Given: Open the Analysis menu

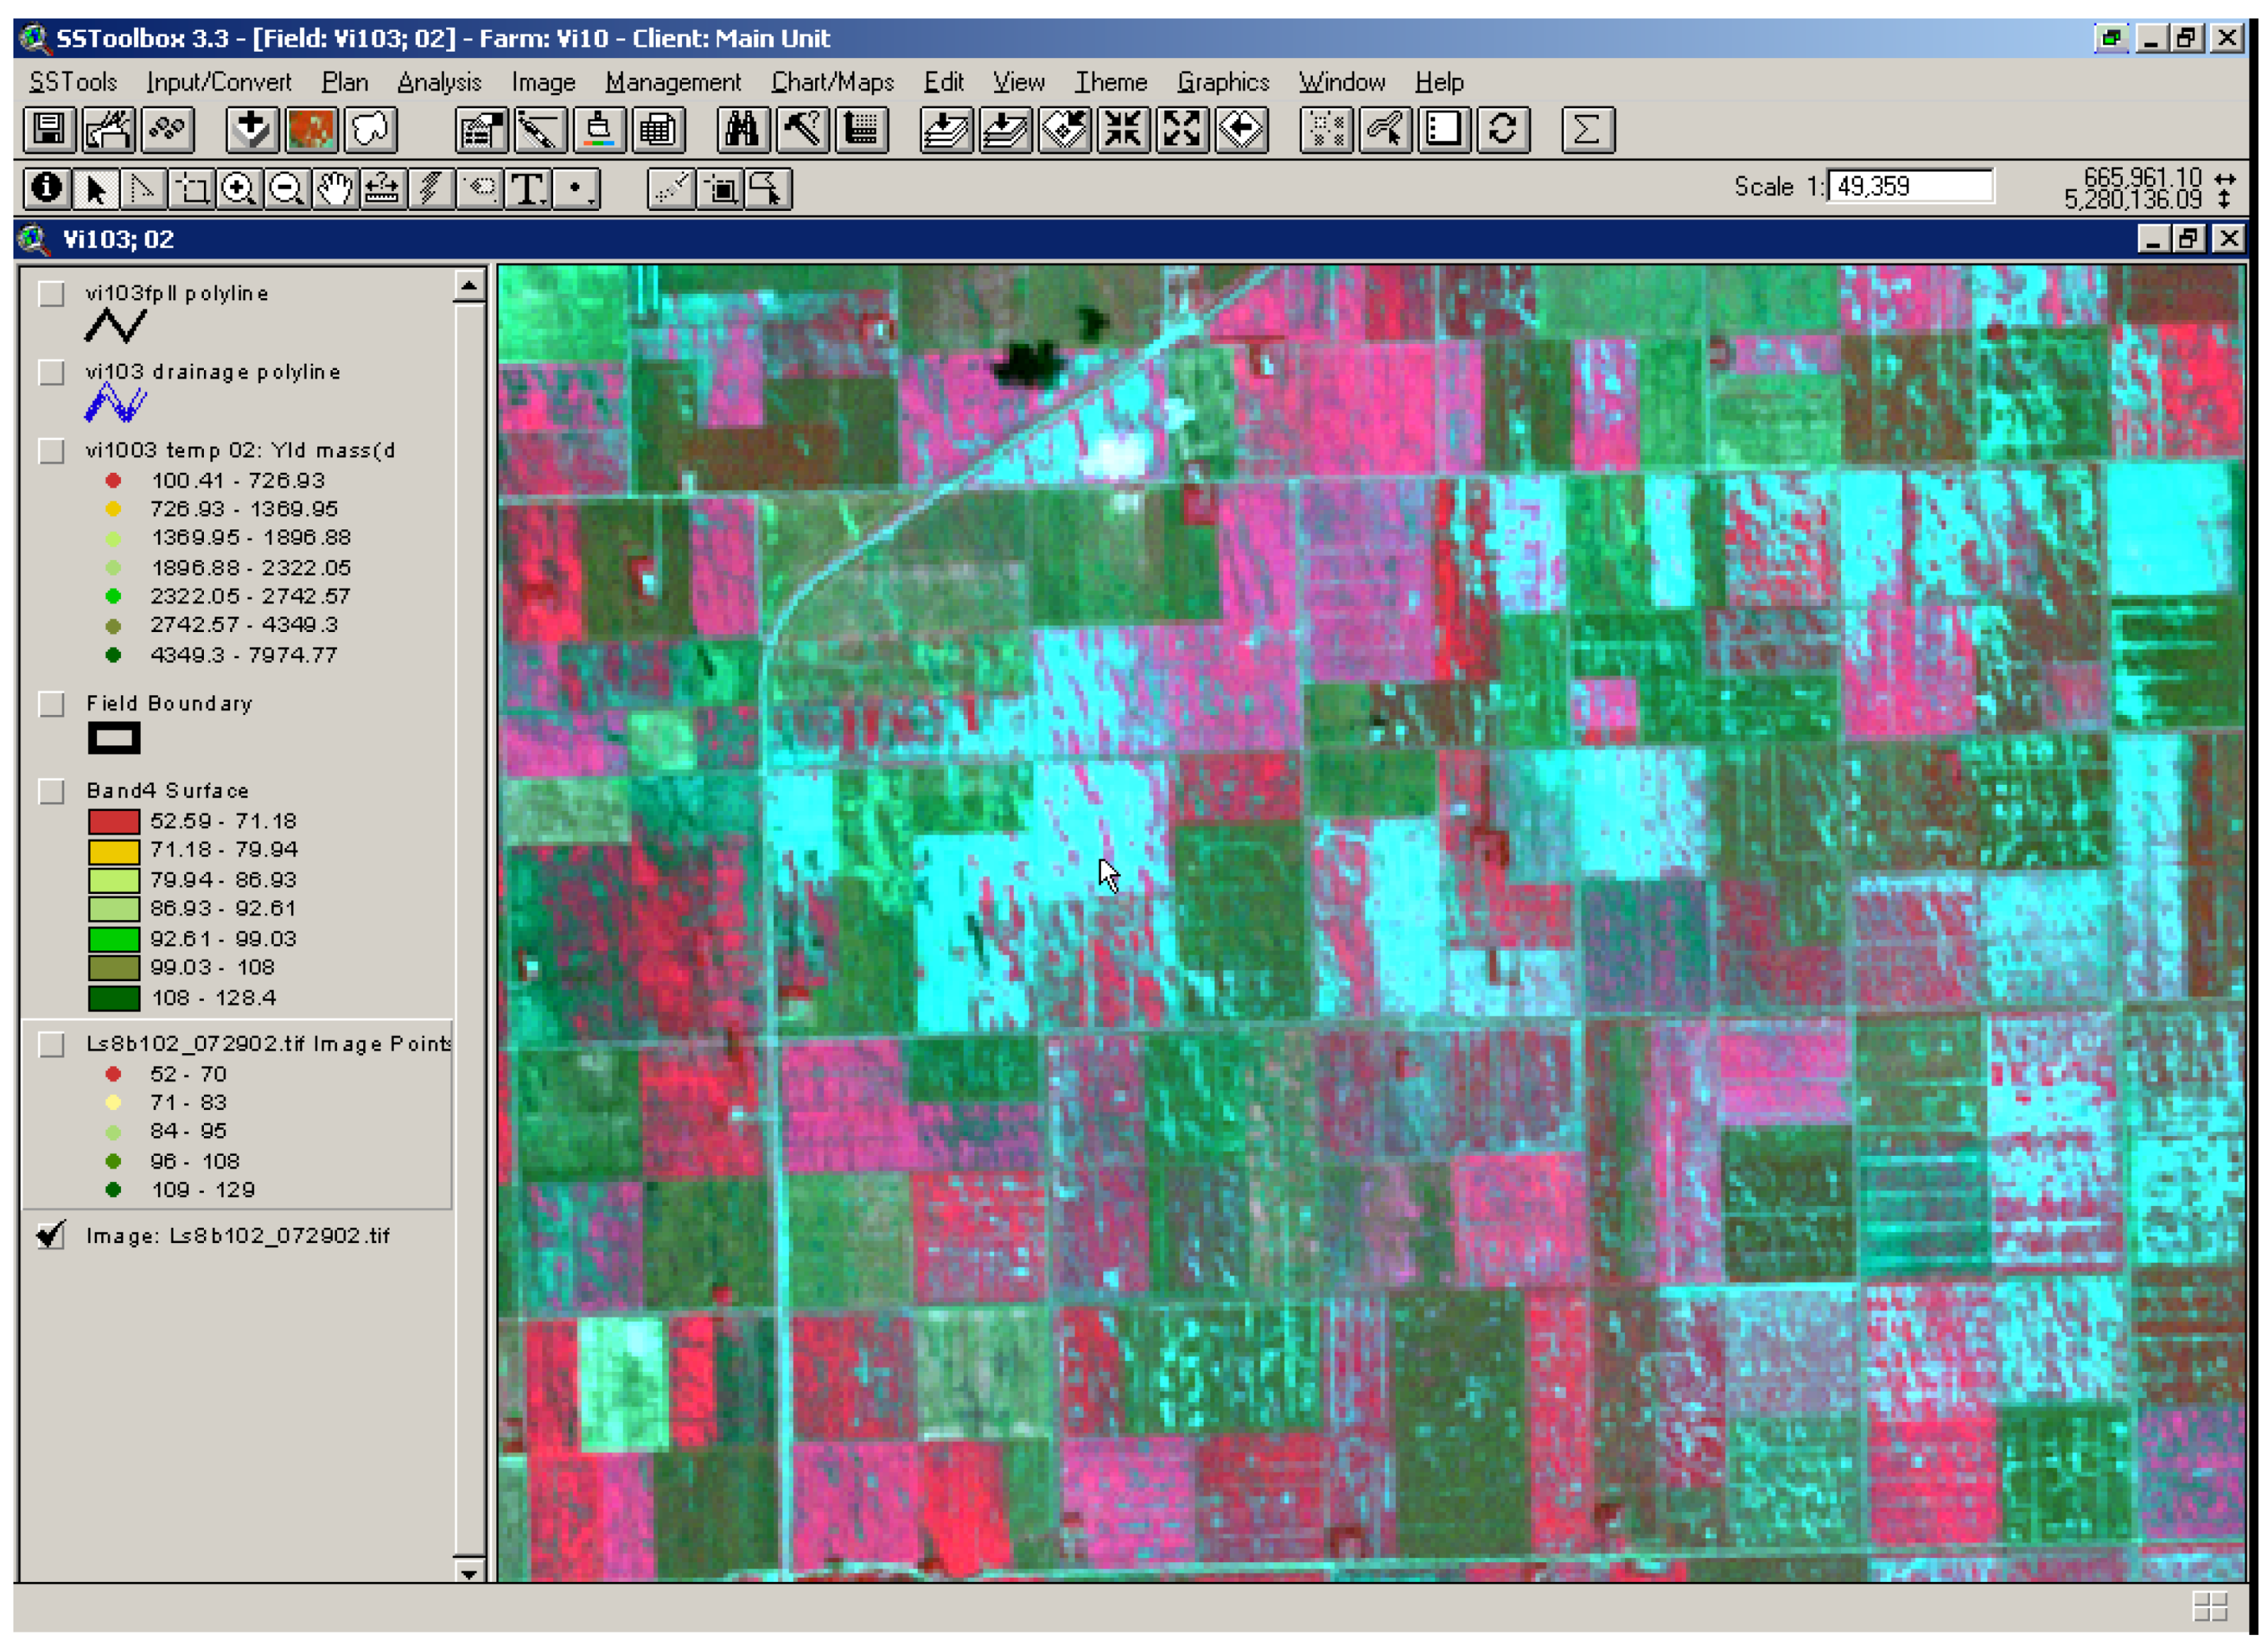Looking at the screenshot, I should pos(439,82).
